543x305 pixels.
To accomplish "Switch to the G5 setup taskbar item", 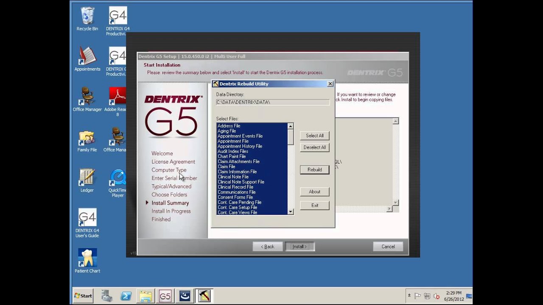I will pos(165,296).
